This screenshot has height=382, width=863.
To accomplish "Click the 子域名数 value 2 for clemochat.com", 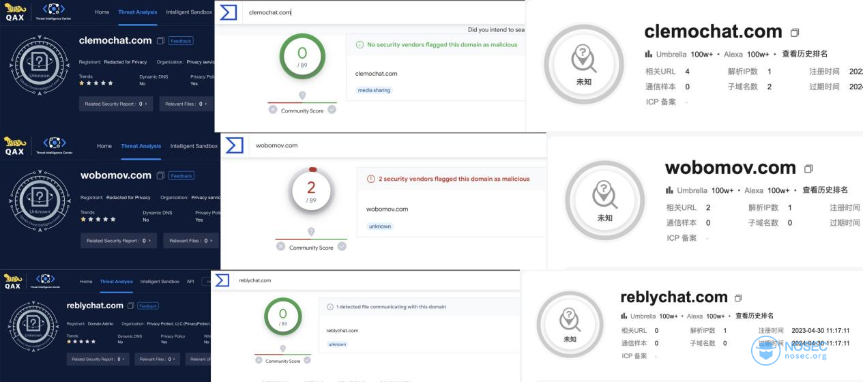I will pos(769,87).
